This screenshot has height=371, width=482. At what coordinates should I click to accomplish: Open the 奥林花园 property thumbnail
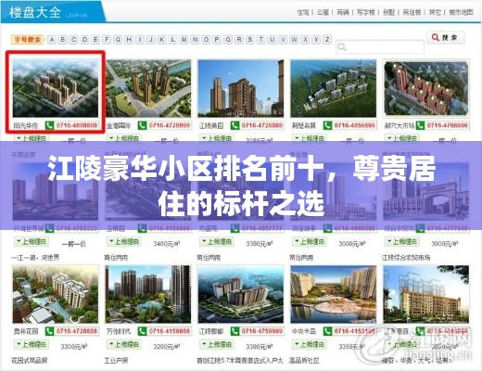(56, 294)
